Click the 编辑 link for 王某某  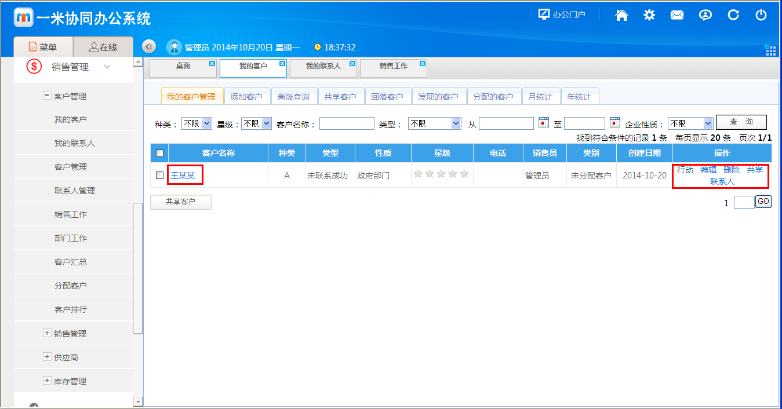click(708, 170)
